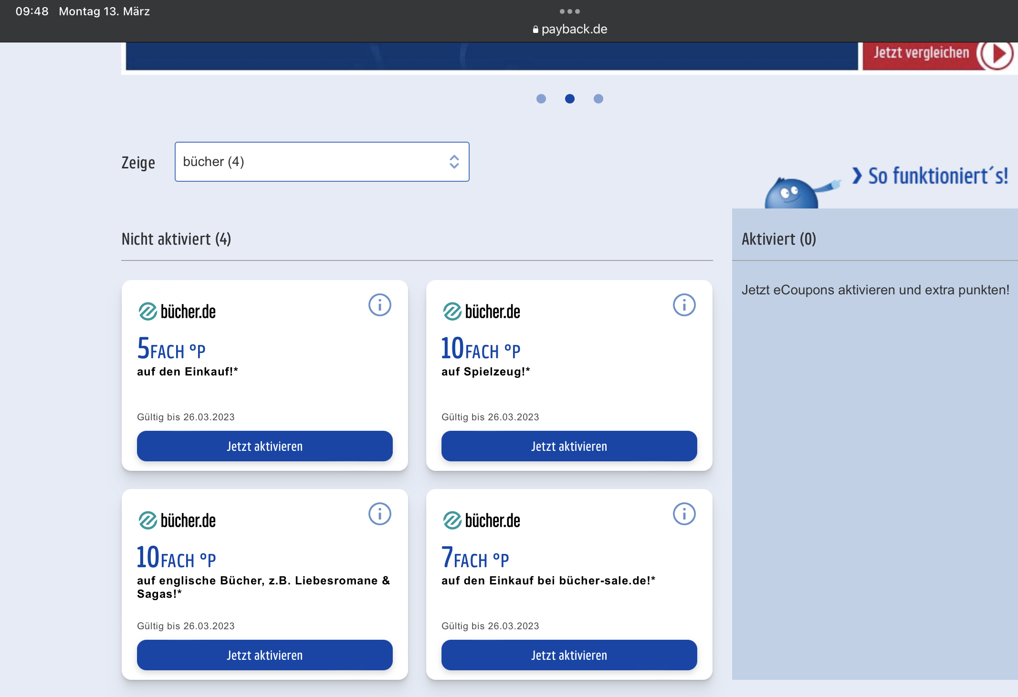Go to first carousel slide dot
The height and width of the screenshot is (697, 1018).
541,99
